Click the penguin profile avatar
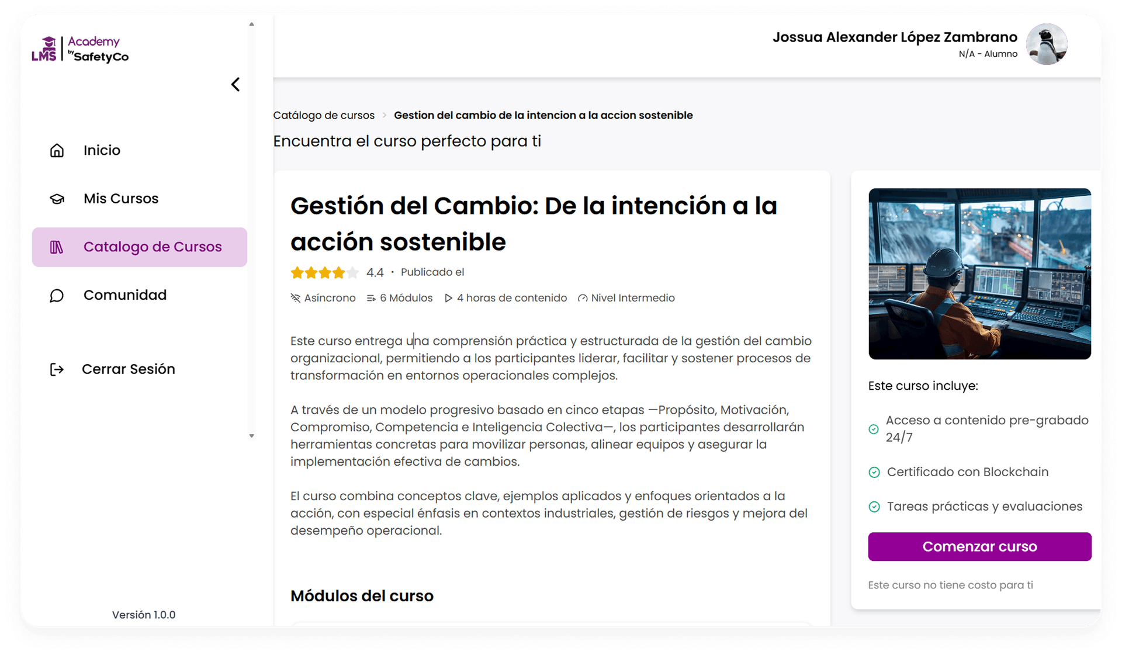This screenshot has height=655, width=1122. (1047, 44)
